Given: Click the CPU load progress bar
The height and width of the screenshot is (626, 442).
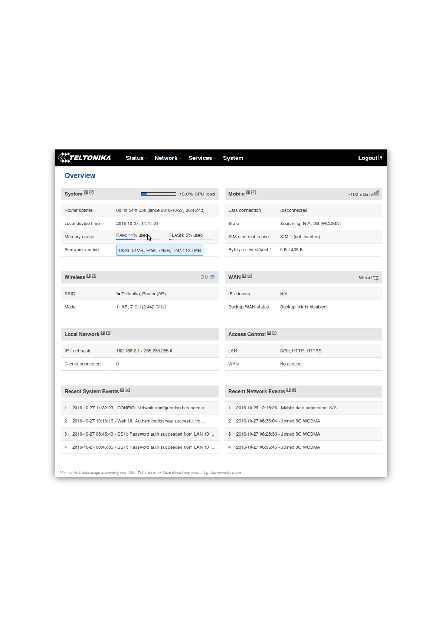Looking at the screenshot, I should click(158, 194).
